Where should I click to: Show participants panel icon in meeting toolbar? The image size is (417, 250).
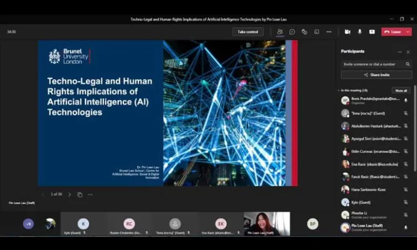tap(280, 32)
